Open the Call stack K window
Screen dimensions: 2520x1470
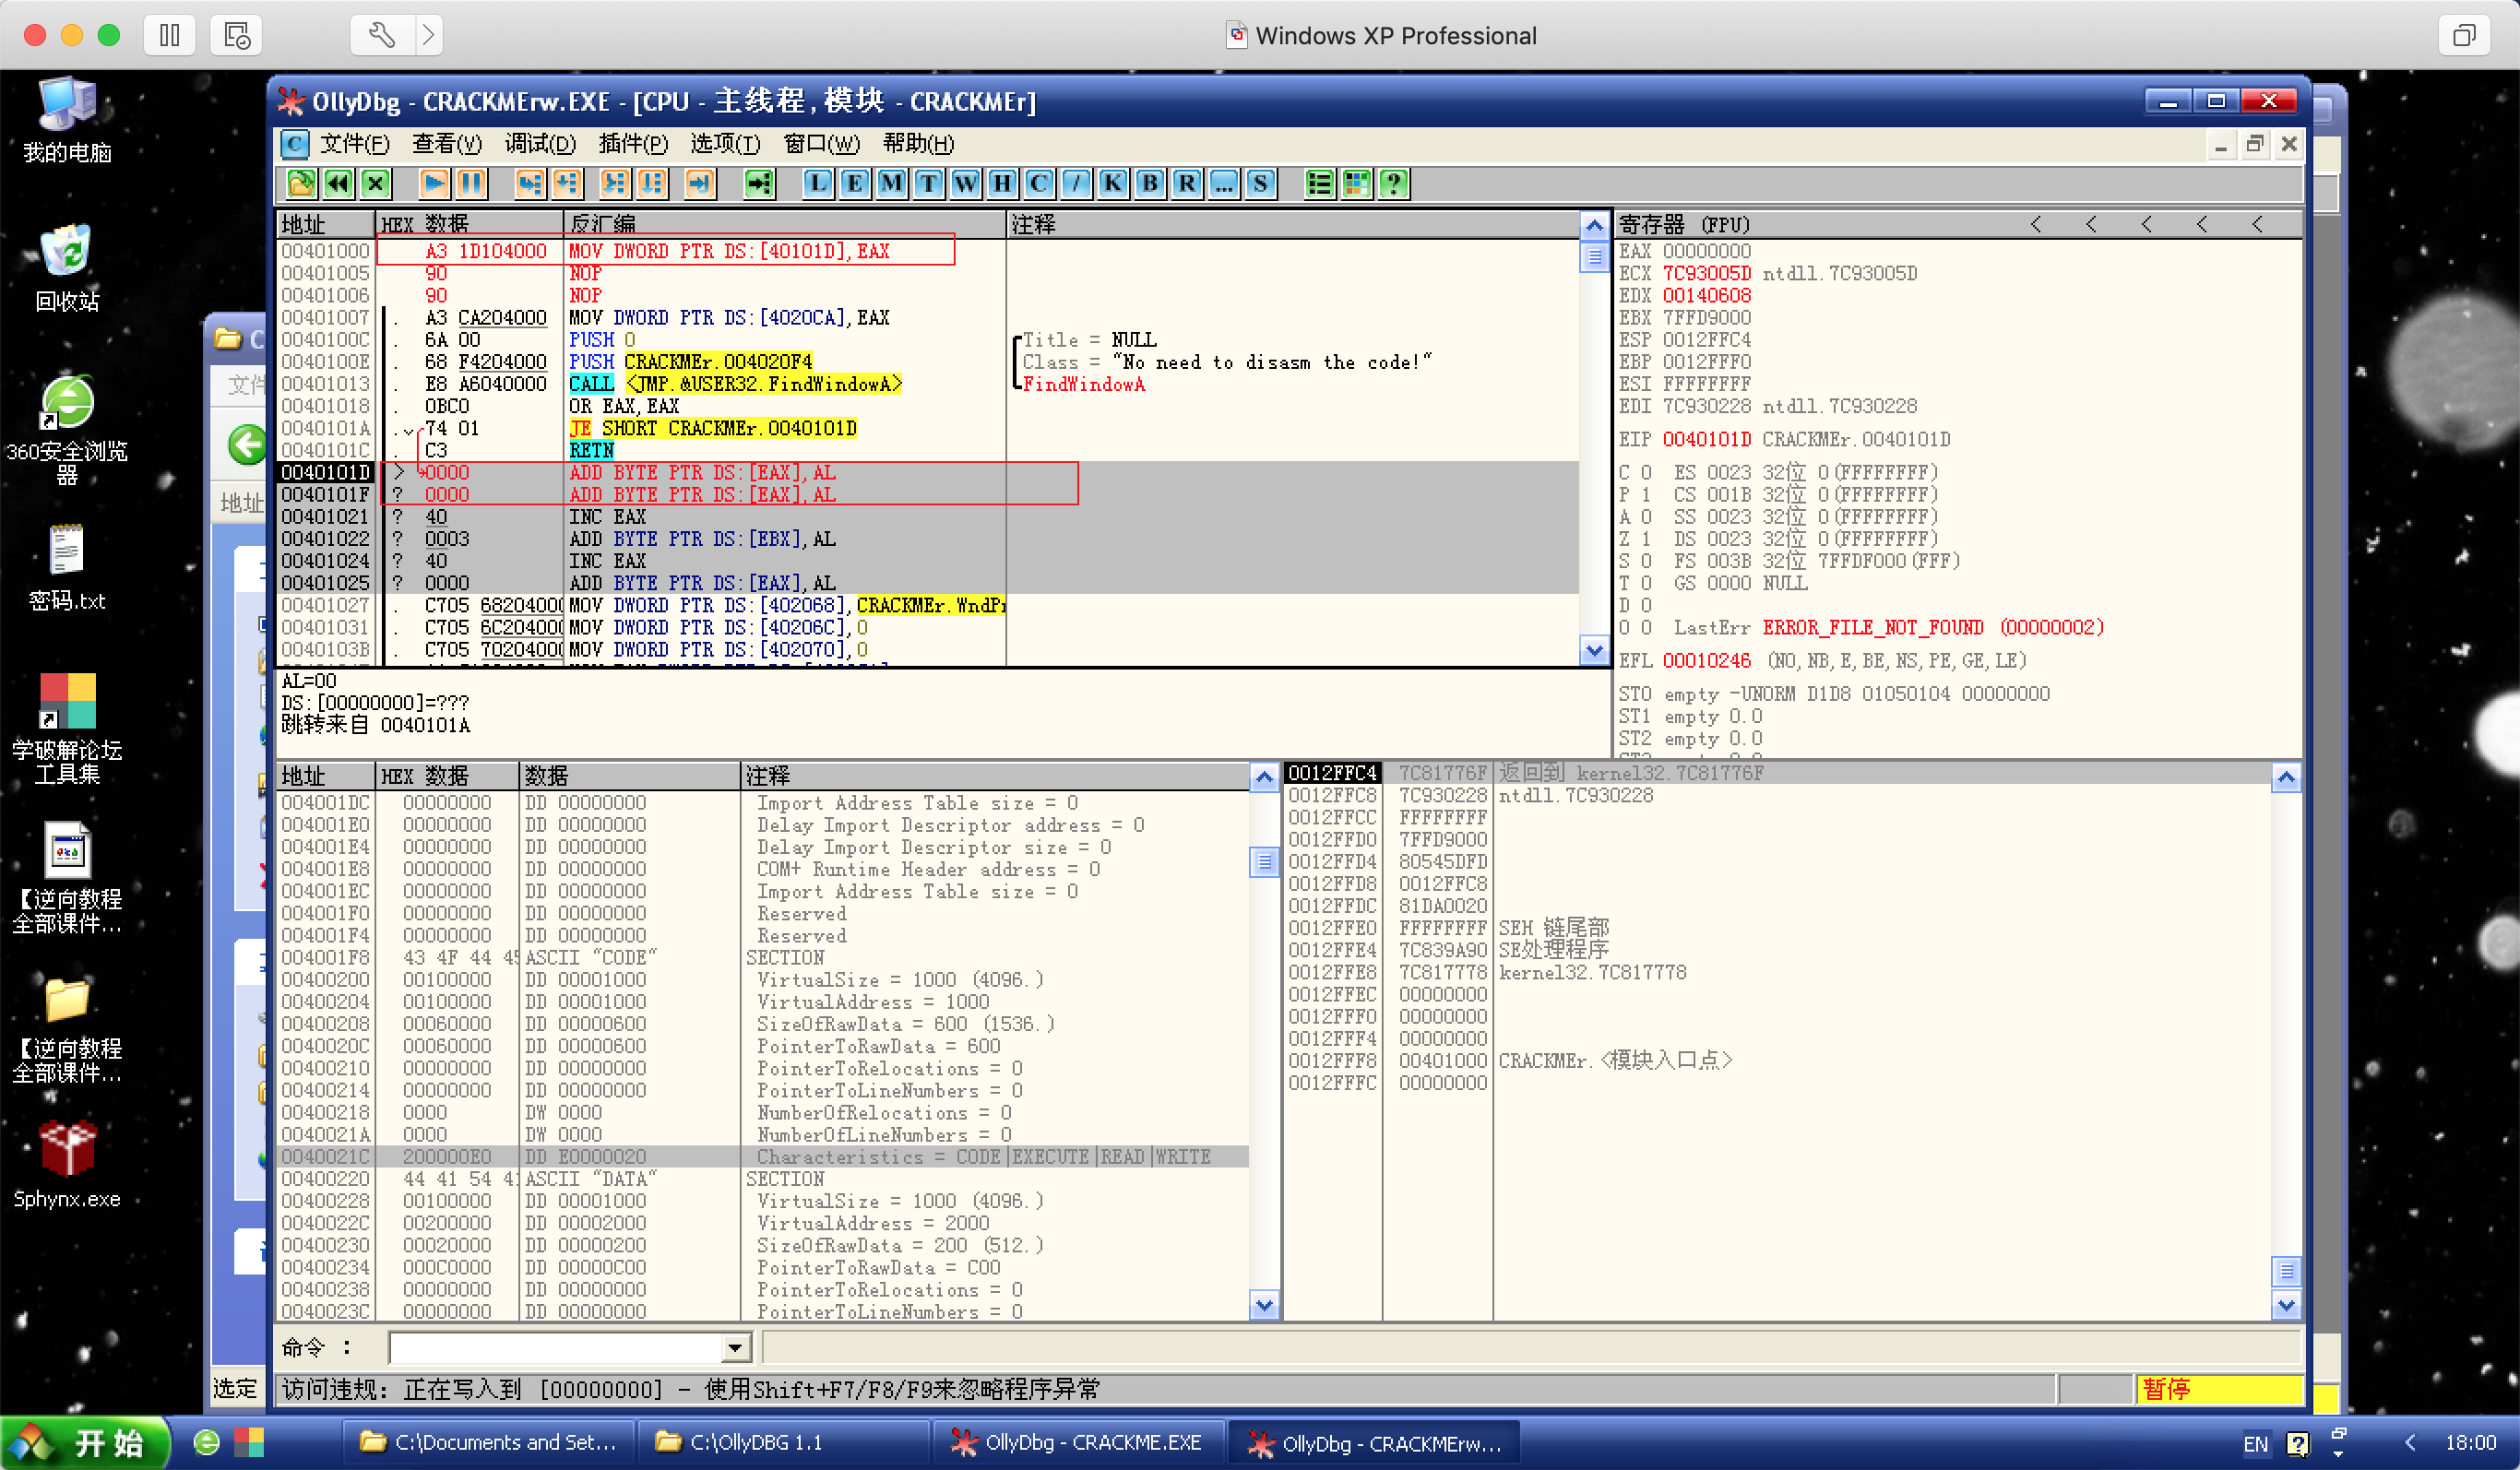click(x=1112, y=183)
